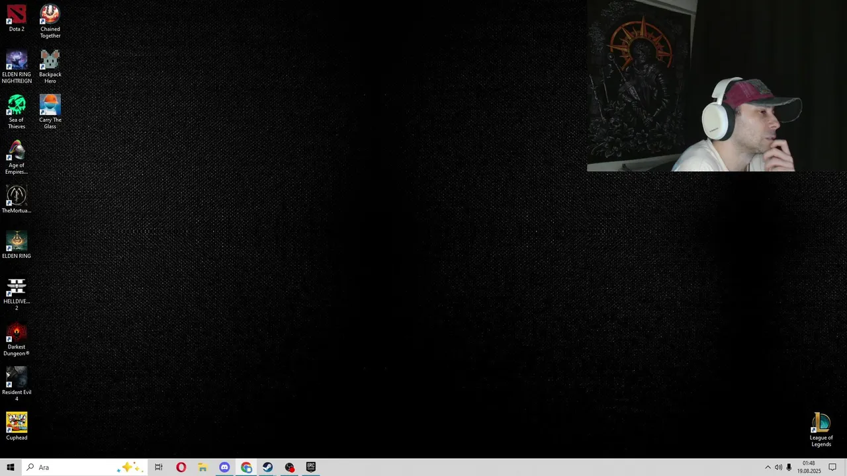Image resolution: width=847 pixels, height=476 pixels.
Task: Select the TheMortuary desktop shortcut
Action: [17, 200]
